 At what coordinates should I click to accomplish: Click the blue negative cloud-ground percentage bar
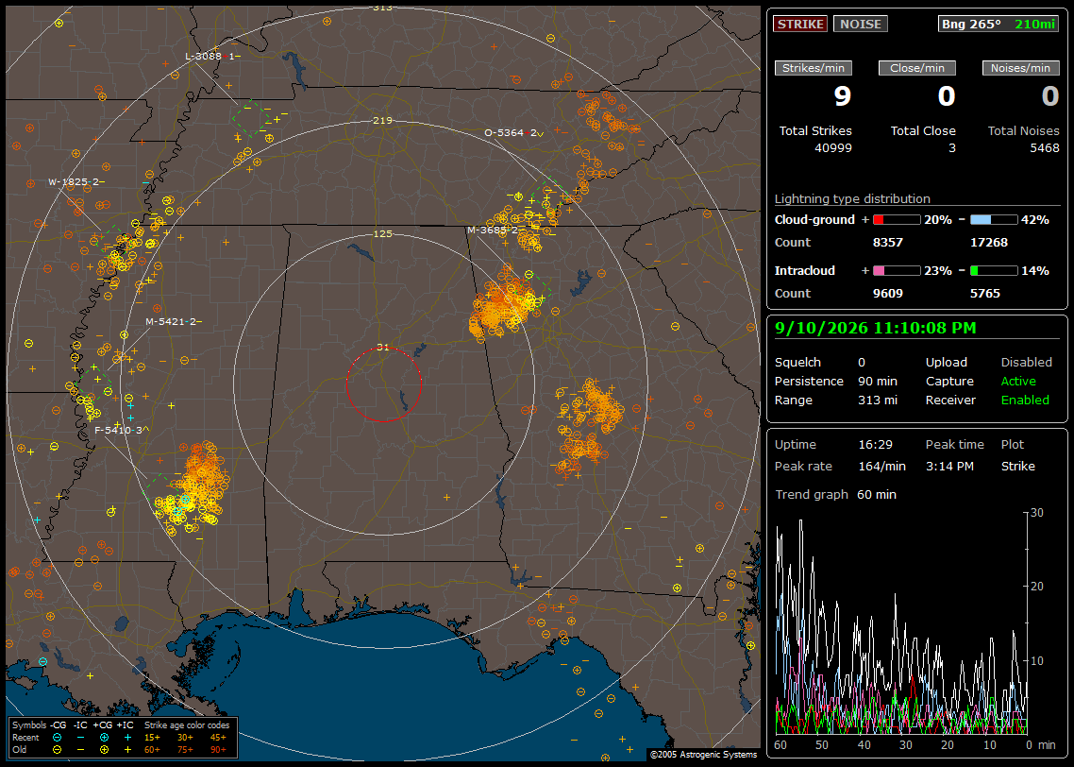pos(994,220)
